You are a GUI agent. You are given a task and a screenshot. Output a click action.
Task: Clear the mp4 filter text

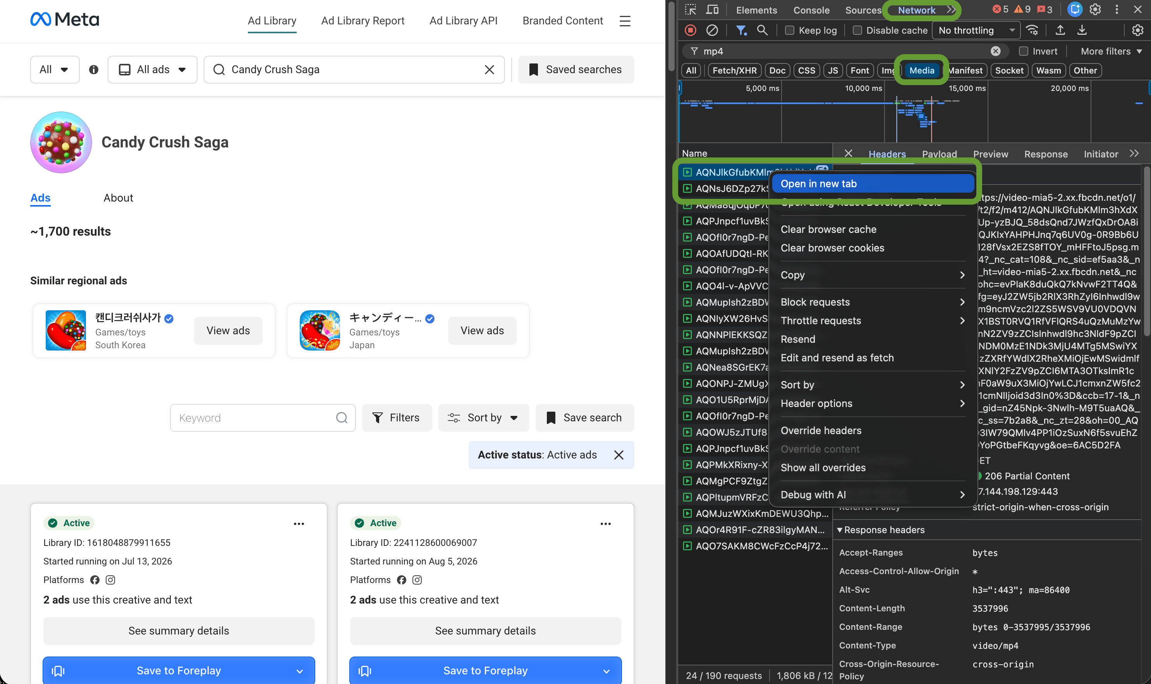996,51
